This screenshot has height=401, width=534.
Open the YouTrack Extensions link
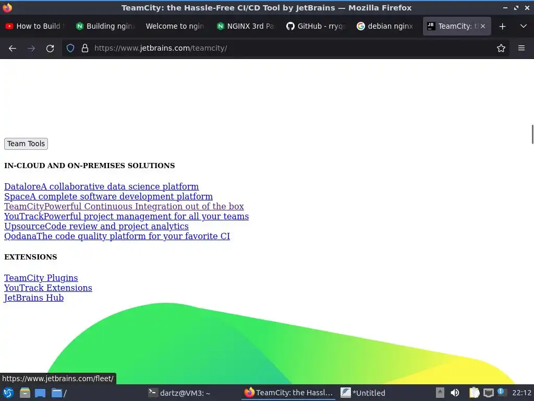click(48, 288)
